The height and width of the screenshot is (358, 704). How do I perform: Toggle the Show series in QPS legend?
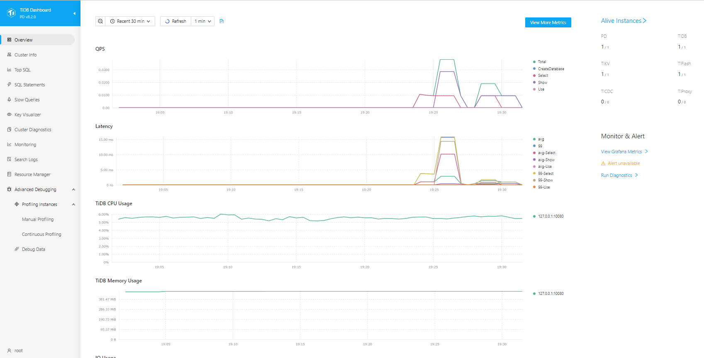pyautogui.click(x=540, y=83)
